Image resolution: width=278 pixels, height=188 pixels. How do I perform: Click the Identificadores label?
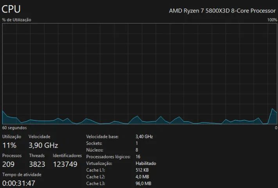pyautogui.click(x=67, y=156)
